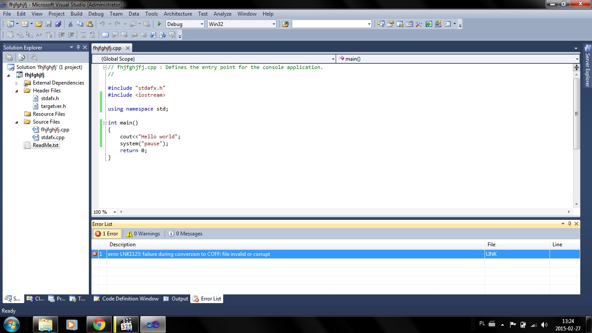592x333 pixels.
Task: Open Windows Explorer from the taskbar
Action: (x=46, y=324)
